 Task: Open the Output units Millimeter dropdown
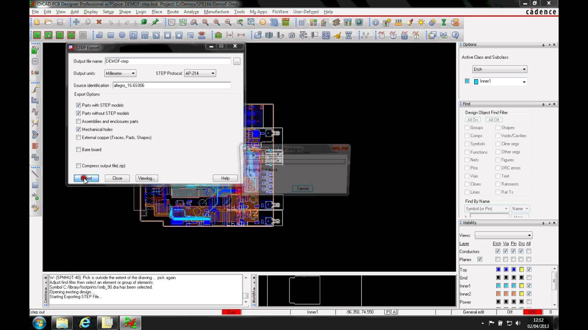coord(120,73)
